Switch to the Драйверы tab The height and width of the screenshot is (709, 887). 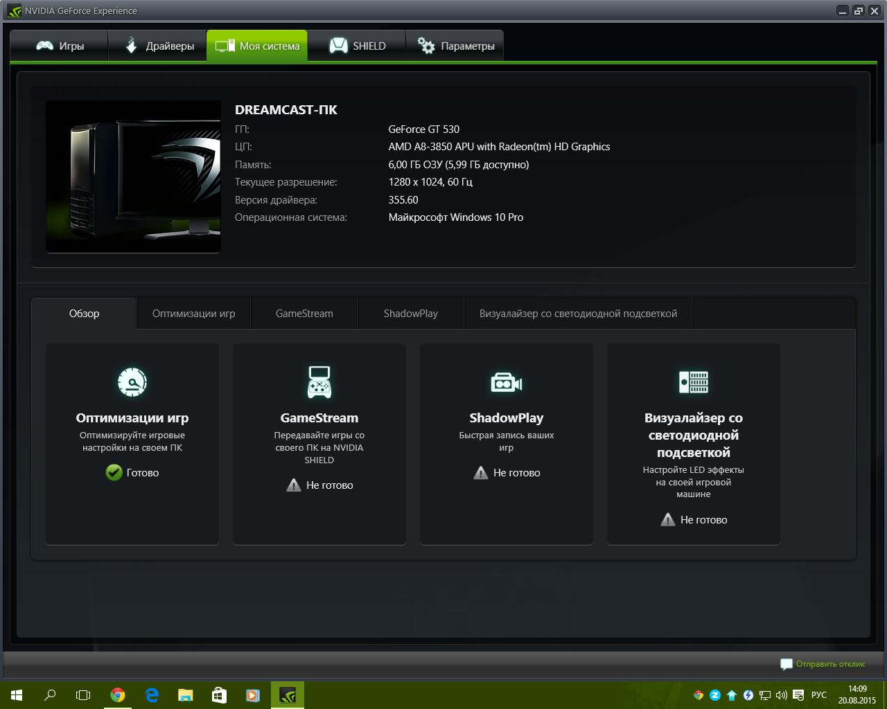[159, 46]
